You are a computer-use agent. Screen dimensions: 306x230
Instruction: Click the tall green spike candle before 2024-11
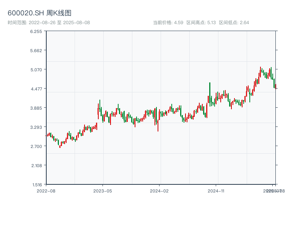[210, 94]
